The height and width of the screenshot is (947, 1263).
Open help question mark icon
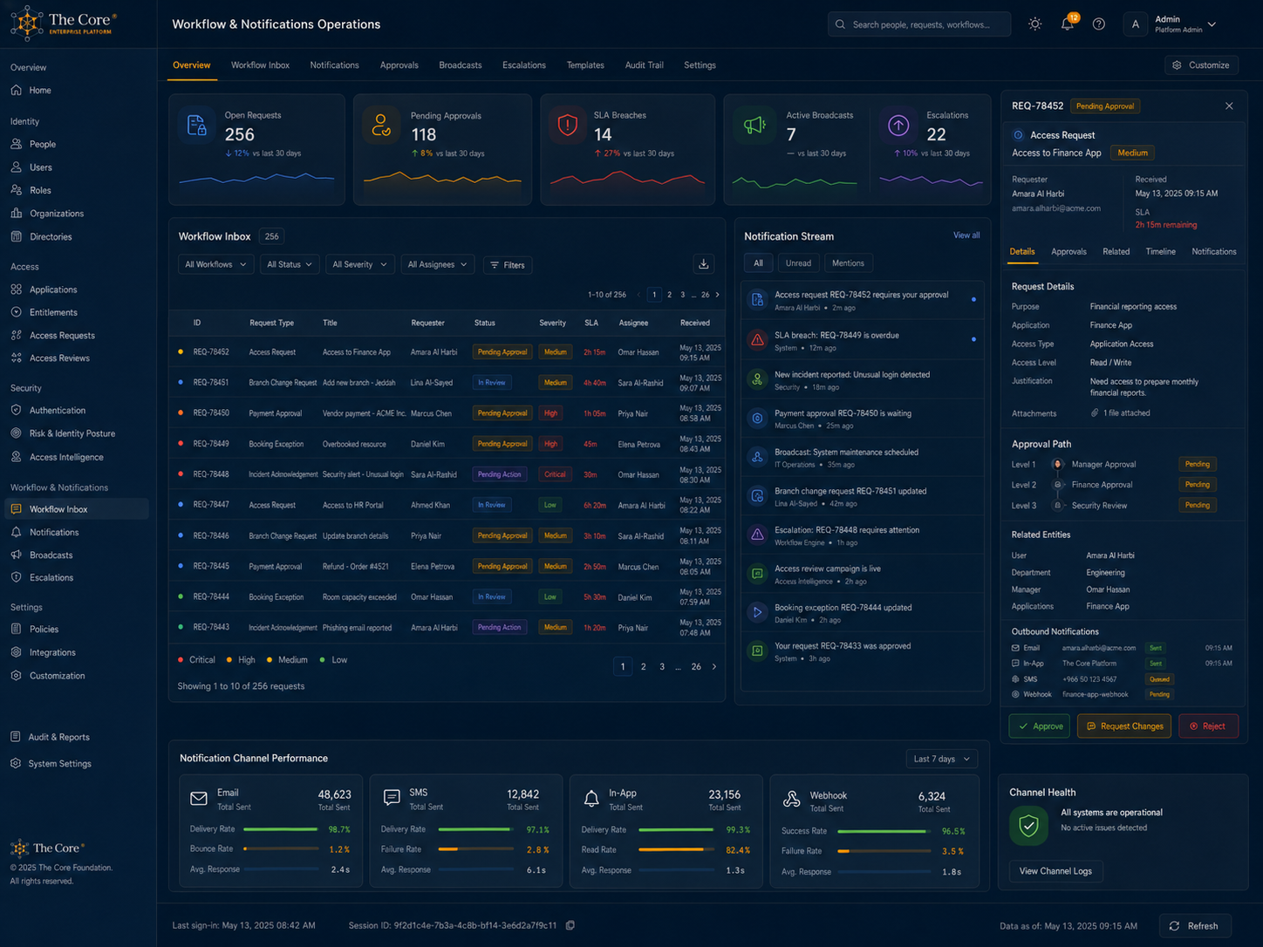coord(1099,24)
